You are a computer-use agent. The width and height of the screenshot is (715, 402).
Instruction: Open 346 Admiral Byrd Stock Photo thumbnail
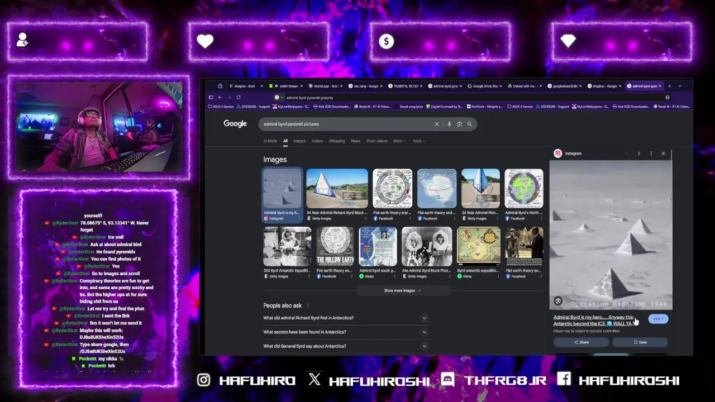pyautogui.click(x=427, y=246)
